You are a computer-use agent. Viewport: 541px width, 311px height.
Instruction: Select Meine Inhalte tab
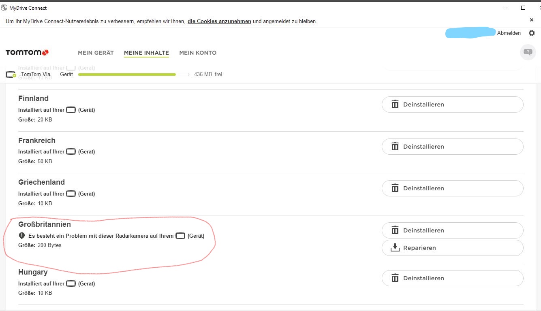click(x=146, y=53)
